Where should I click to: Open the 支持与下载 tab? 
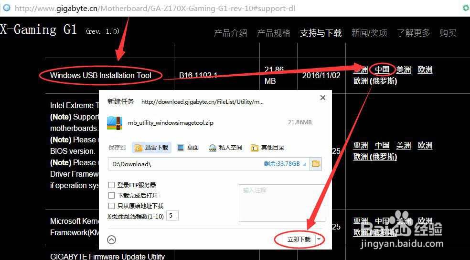pos(320,33)
